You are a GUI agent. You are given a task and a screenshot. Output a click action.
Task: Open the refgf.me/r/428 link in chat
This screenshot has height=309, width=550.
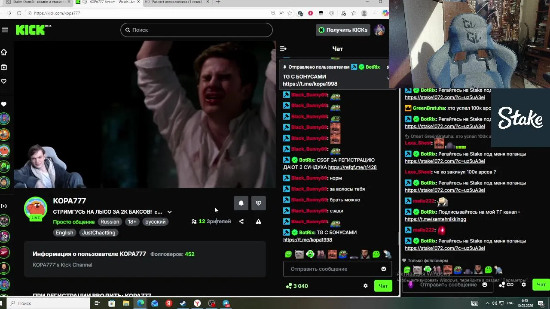[x=352, y=167]
